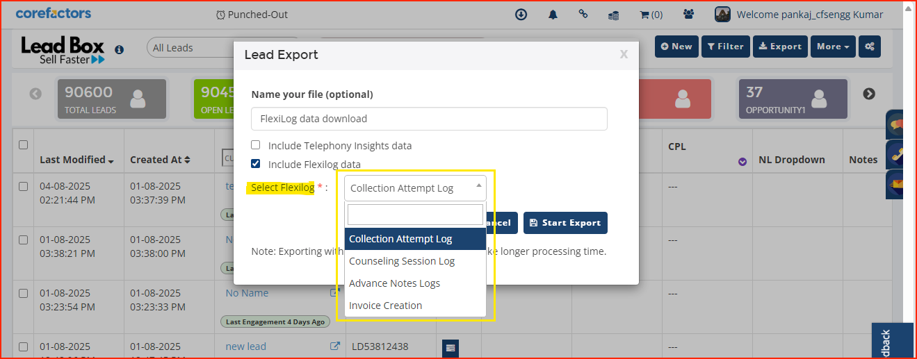
Task: Choose Collection Attempt Log option
Action: 415,239
